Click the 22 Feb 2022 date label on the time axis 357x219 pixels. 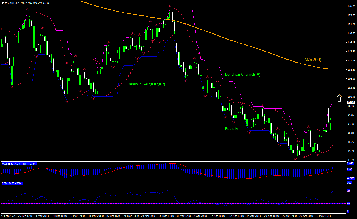8,216
